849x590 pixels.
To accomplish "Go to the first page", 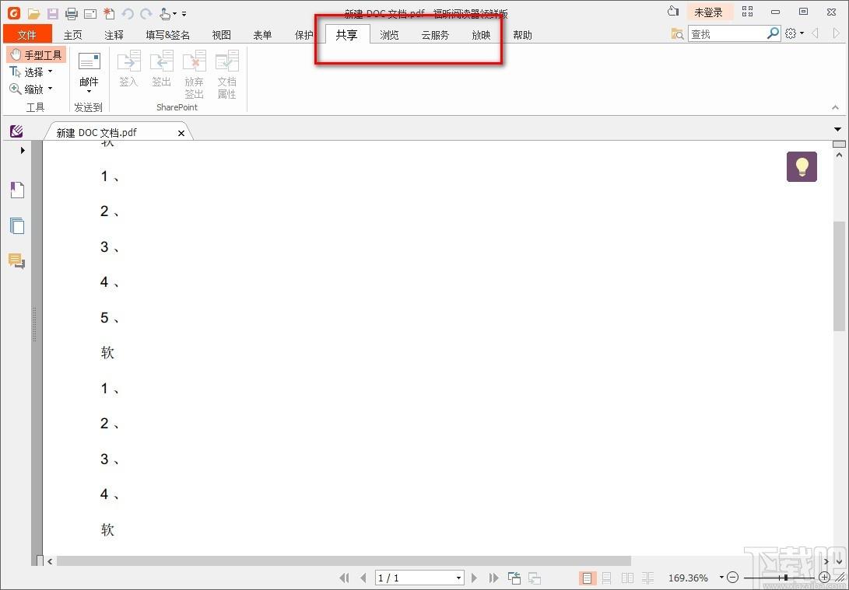I will click(x=345, y=578).
